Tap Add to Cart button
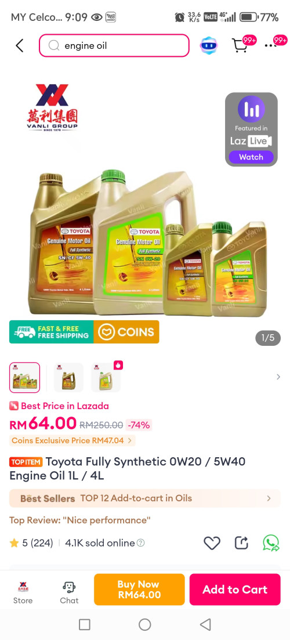290x640 pixels. [x=235, y=590]
